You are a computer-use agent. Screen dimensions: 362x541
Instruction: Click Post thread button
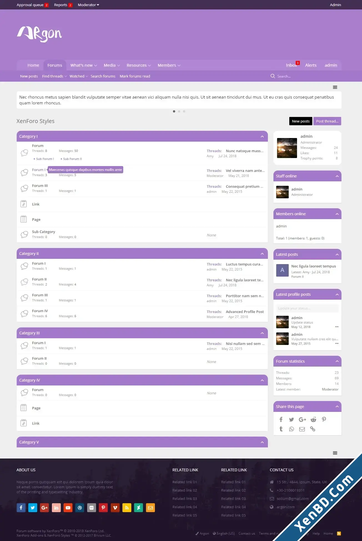click(x=327, y=121)
